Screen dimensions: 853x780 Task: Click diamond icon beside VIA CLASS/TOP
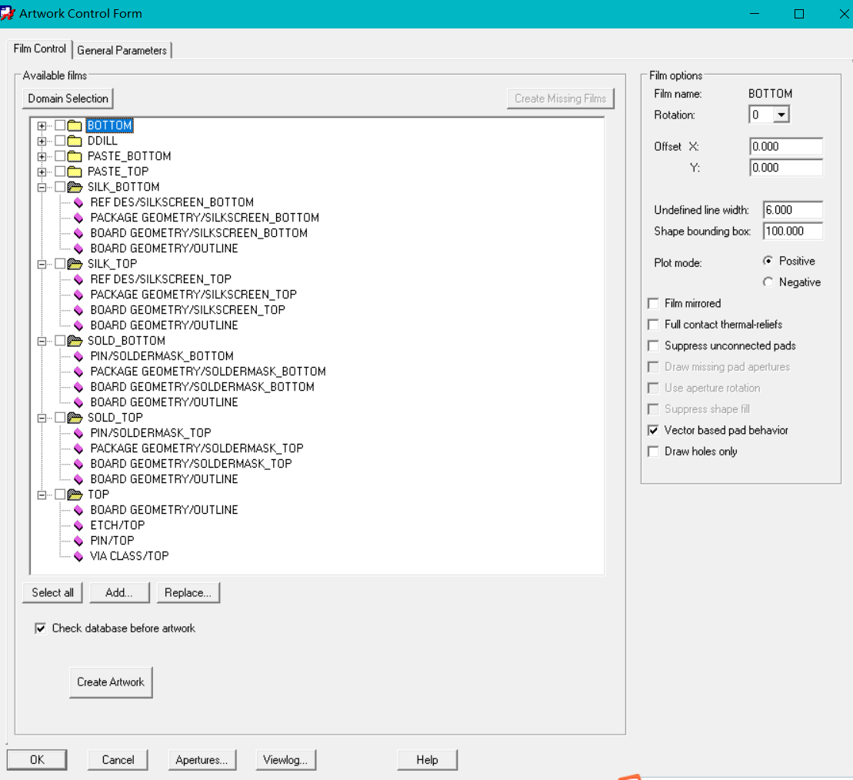coord(79,556)
